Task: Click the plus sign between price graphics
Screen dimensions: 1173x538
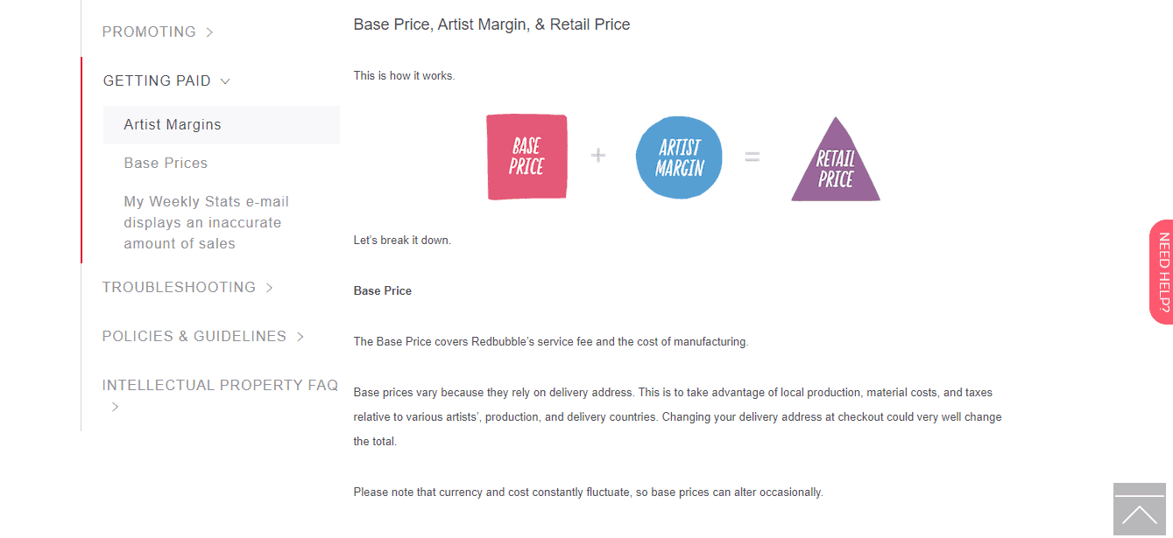Action: [x=597, y=156]
